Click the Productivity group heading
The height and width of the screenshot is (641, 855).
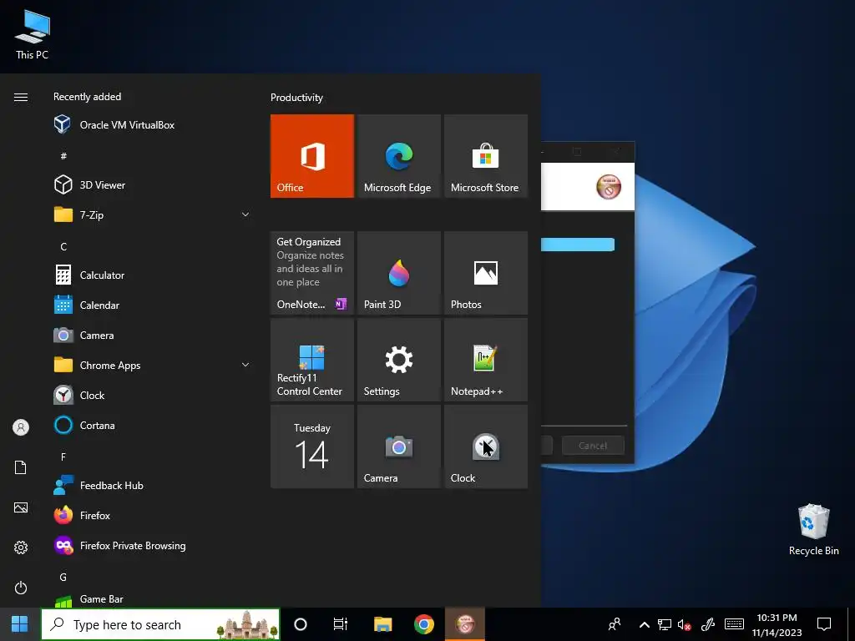click(296, 98)
